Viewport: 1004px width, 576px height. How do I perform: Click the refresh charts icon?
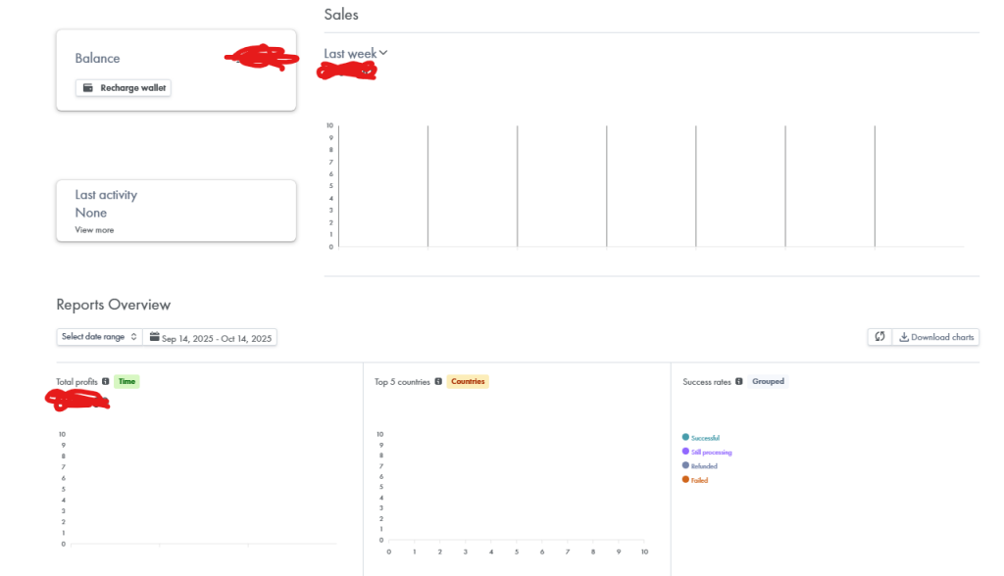click(879, 337)
